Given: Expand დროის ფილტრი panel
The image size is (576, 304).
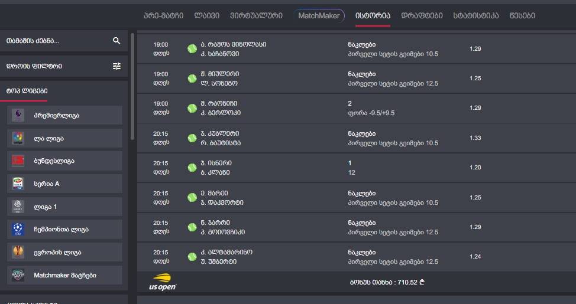Looking at the screenshot, I should coord(64,66).
